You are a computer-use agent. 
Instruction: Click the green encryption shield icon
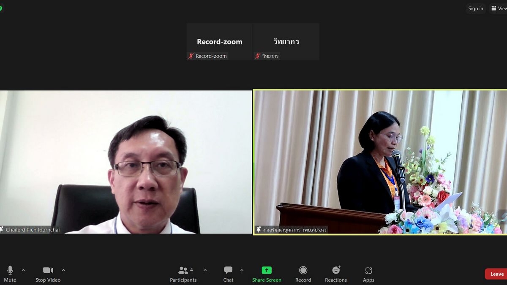(x=1, y=8)
